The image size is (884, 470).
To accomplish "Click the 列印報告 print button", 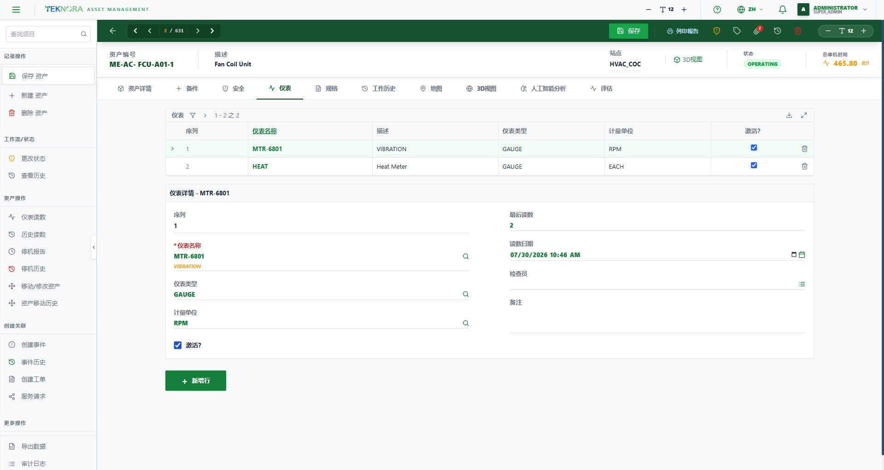I will [683, 31].
